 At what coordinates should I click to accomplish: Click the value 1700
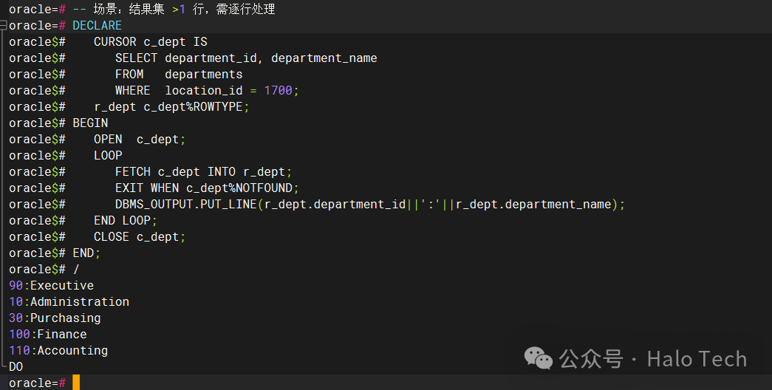279,91
